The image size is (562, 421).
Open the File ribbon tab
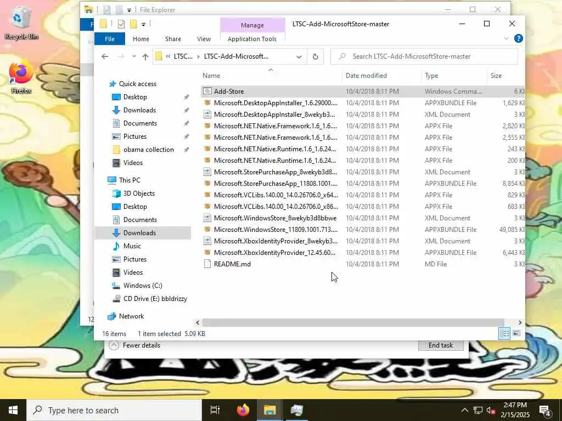pyautogui.click(x=110, y=39)
